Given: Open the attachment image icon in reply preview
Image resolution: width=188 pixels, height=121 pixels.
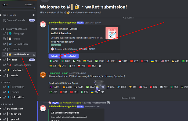Looking at the screenshot, I should pos(108,103).
